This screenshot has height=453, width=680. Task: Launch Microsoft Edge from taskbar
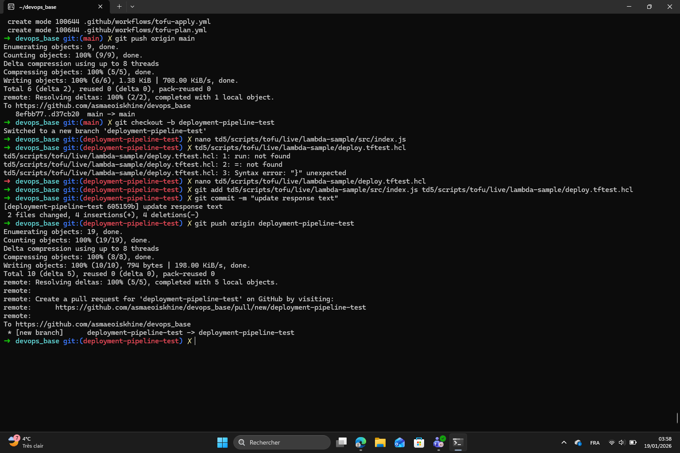tap(361, 442)
